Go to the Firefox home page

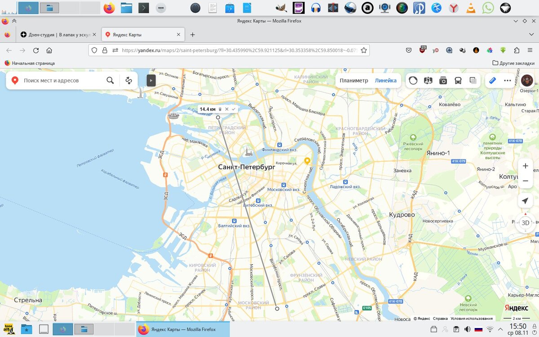pyautogui.click(x=49, y=50)
